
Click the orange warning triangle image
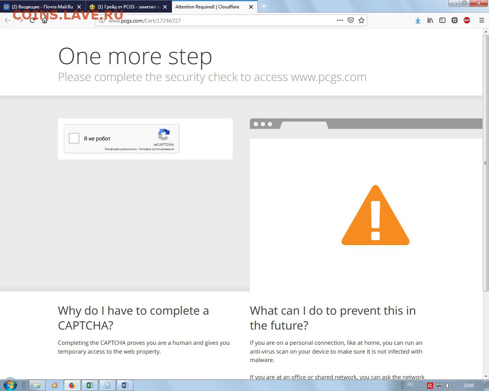376,215
